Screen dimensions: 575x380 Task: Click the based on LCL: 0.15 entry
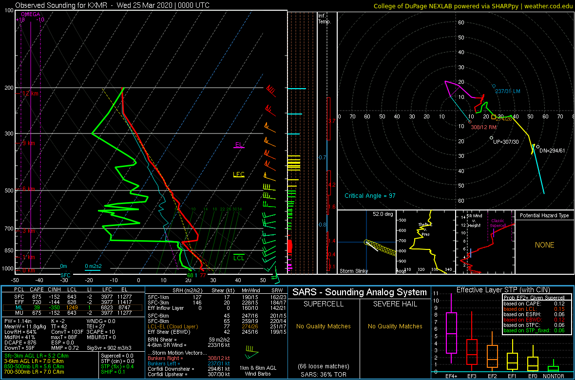[x=535, y=309]
